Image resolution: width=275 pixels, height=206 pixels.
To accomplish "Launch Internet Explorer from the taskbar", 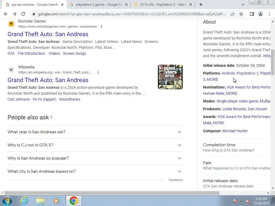I will (24, 201).
